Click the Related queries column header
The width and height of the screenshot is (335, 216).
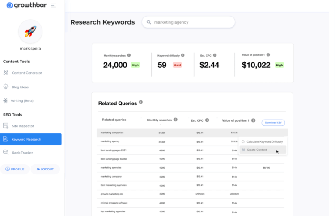(x=114, y=120)
